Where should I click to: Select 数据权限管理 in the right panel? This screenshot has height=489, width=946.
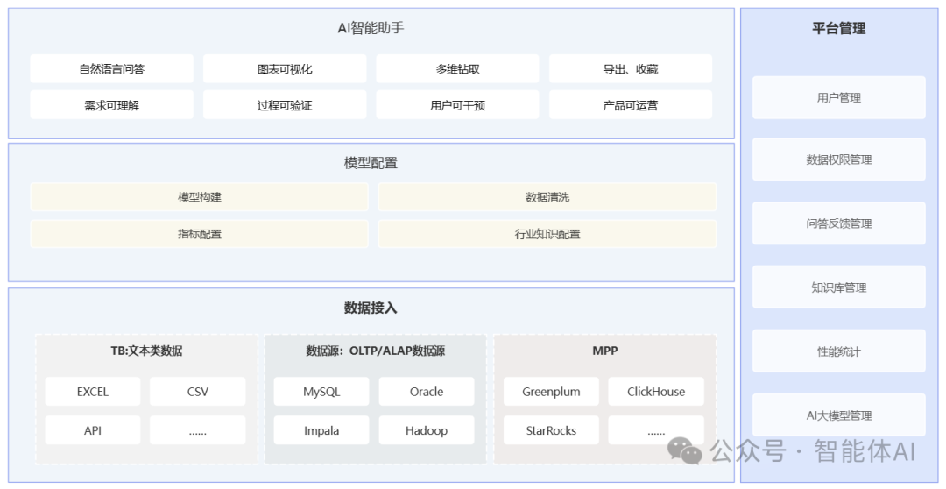(x=838, y=160)
